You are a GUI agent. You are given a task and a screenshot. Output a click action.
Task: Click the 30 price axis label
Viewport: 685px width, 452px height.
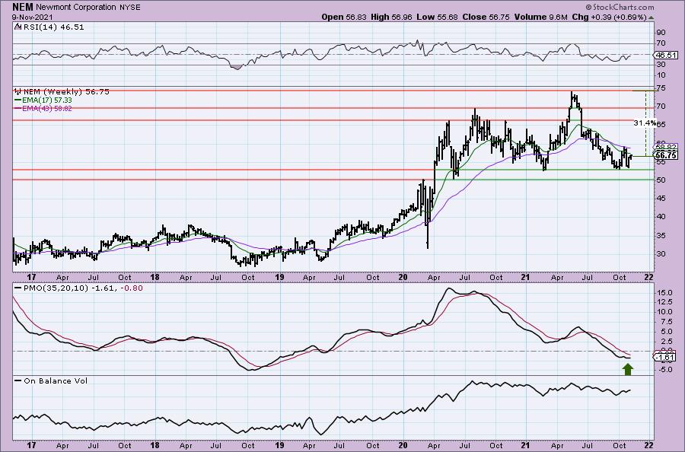point(661,253)
